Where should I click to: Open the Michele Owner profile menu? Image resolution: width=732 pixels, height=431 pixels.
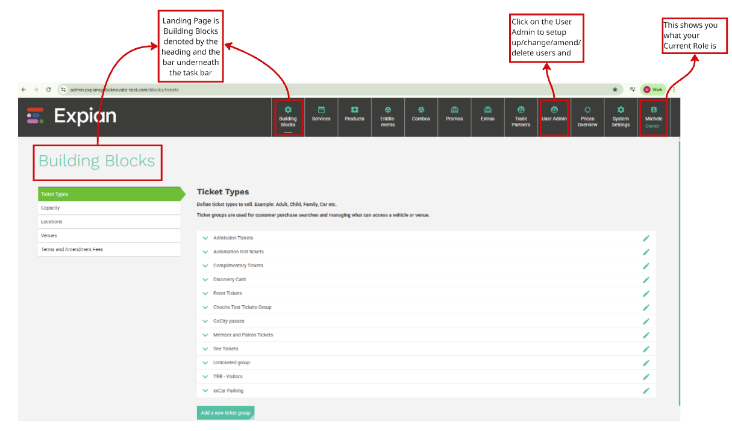[653, 117]
